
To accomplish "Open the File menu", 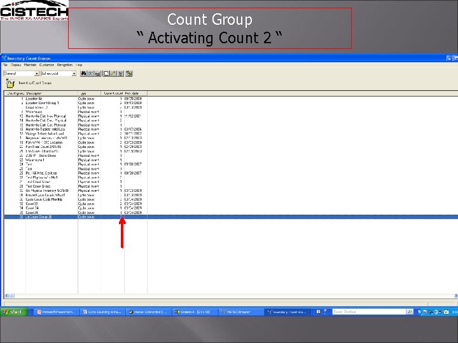I will (x=5, y=65).
